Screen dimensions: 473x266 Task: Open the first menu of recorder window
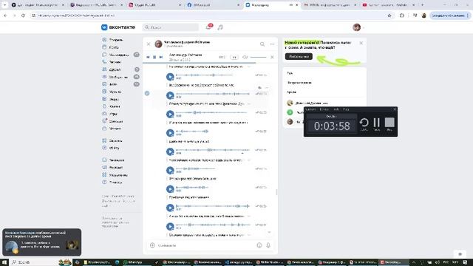click(310, 109)
